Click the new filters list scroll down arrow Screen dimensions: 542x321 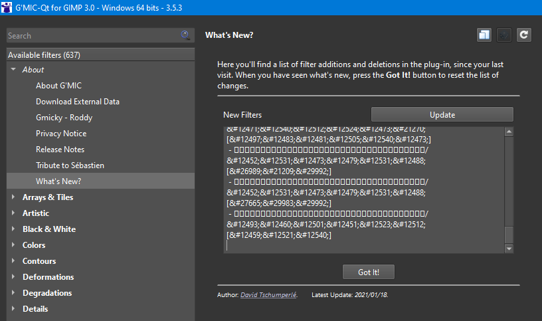[x=509, y=249]
